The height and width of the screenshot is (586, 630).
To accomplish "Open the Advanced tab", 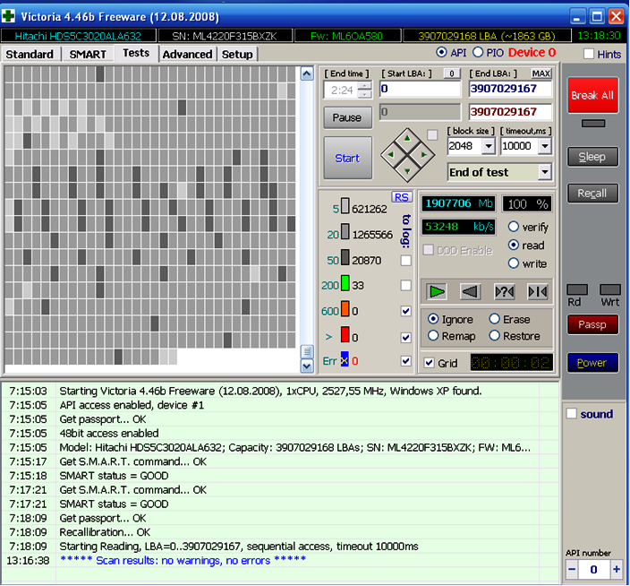I will 187,54.
